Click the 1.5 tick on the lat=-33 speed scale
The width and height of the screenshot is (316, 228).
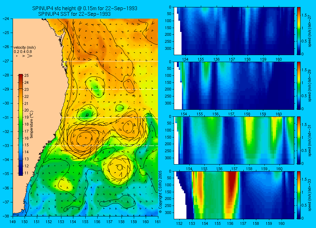click(304, 179)
